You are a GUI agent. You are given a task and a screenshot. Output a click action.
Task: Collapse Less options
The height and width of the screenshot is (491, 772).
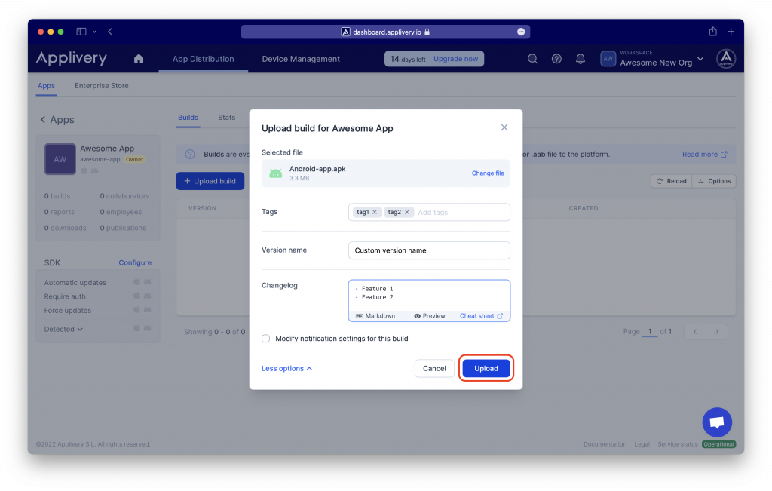point(286,368)
